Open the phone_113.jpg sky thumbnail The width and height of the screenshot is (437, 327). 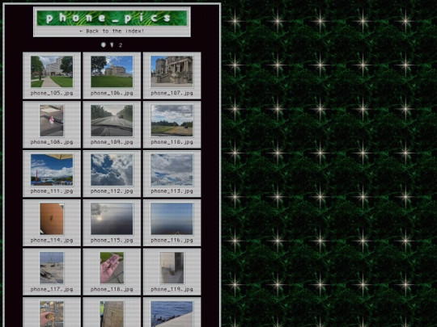[x=172, y=170]
